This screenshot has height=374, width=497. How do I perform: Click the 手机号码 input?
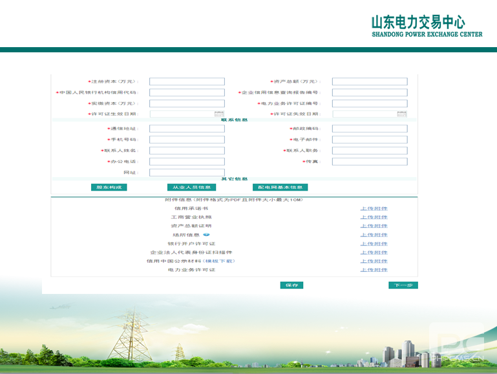tap(187, 140)
